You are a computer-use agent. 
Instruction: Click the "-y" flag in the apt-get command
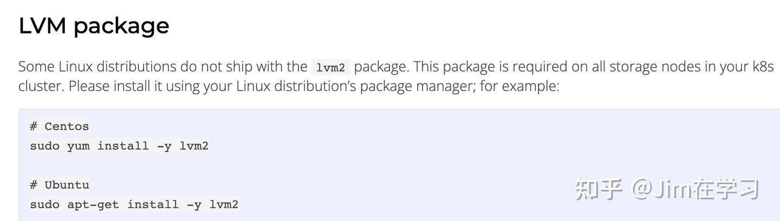(193, 204)
